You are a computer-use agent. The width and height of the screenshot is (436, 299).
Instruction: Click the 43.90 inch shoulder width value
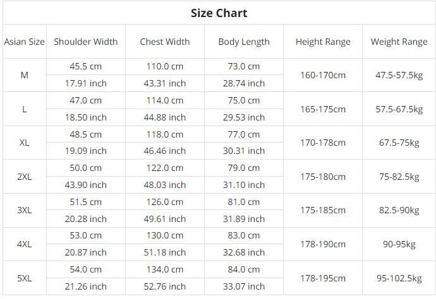pos(86,185)
